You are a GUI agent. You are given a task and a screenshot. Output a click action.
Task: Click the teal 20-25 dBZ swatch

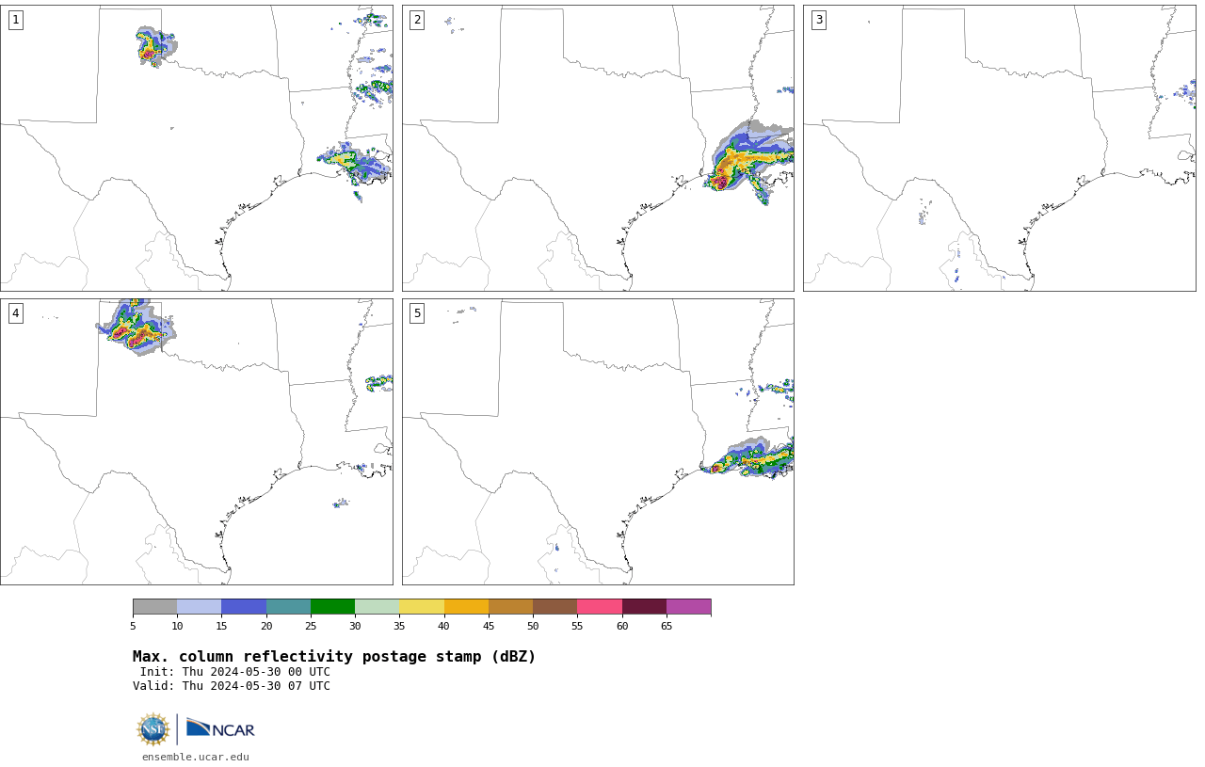click(288, 606)
